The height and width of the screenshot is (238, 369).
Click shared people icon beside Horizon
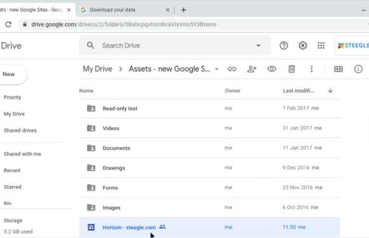(163, 227)
